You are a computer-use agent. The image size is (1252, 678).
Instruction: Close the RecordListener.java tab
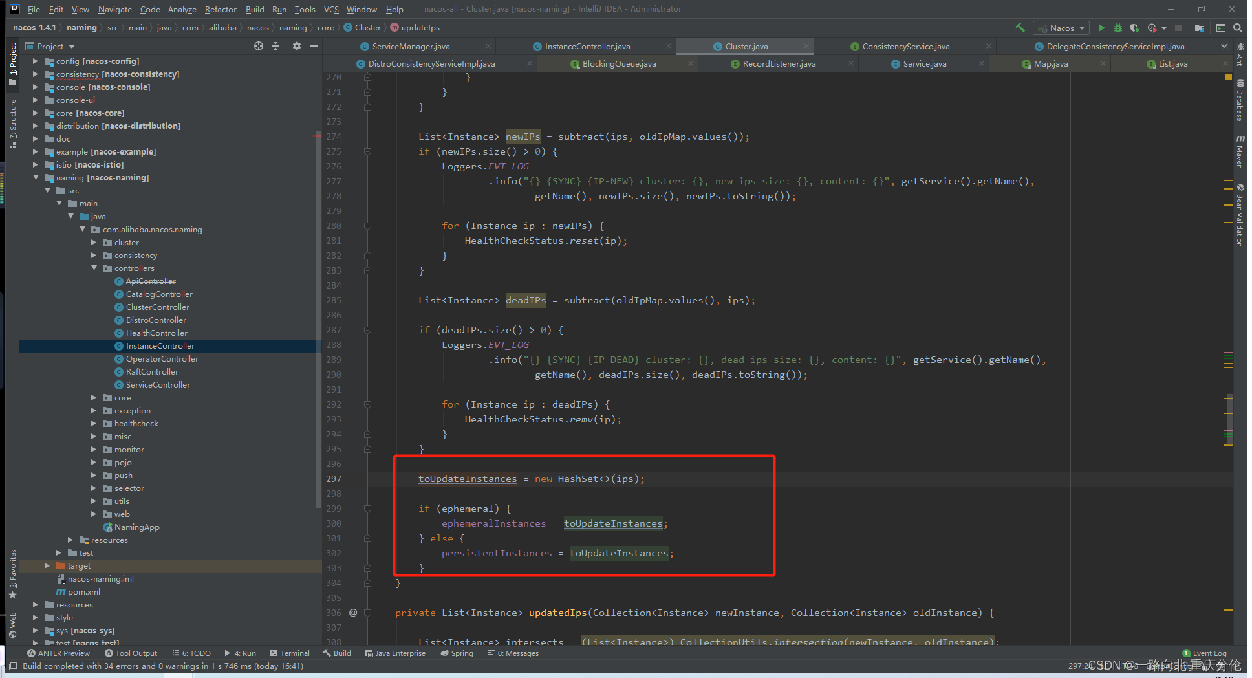point(851,63)
